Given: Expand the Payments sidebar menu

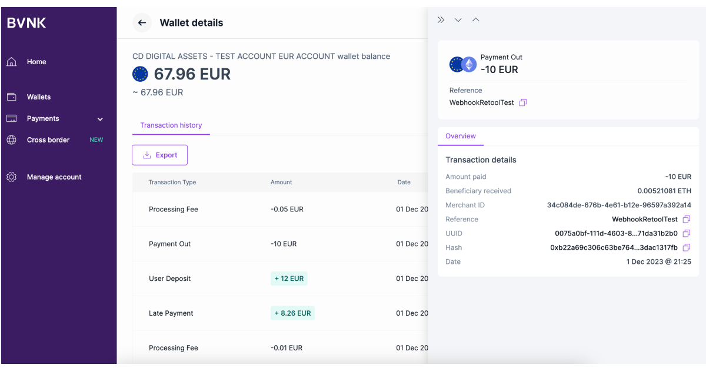Looking at the screenshot, I should pos(100,118).
